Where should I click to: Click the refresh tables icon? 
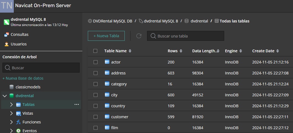pos(139,36)
